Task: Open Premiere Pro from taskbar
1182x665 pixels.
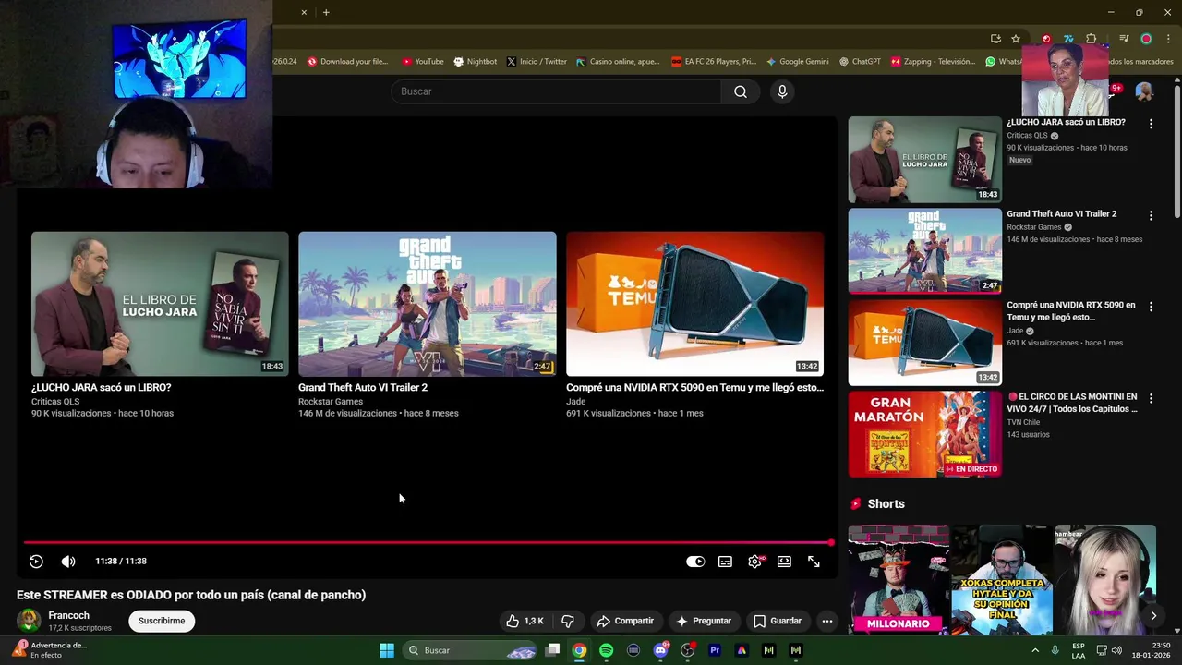Action: (x=714, y=650)
